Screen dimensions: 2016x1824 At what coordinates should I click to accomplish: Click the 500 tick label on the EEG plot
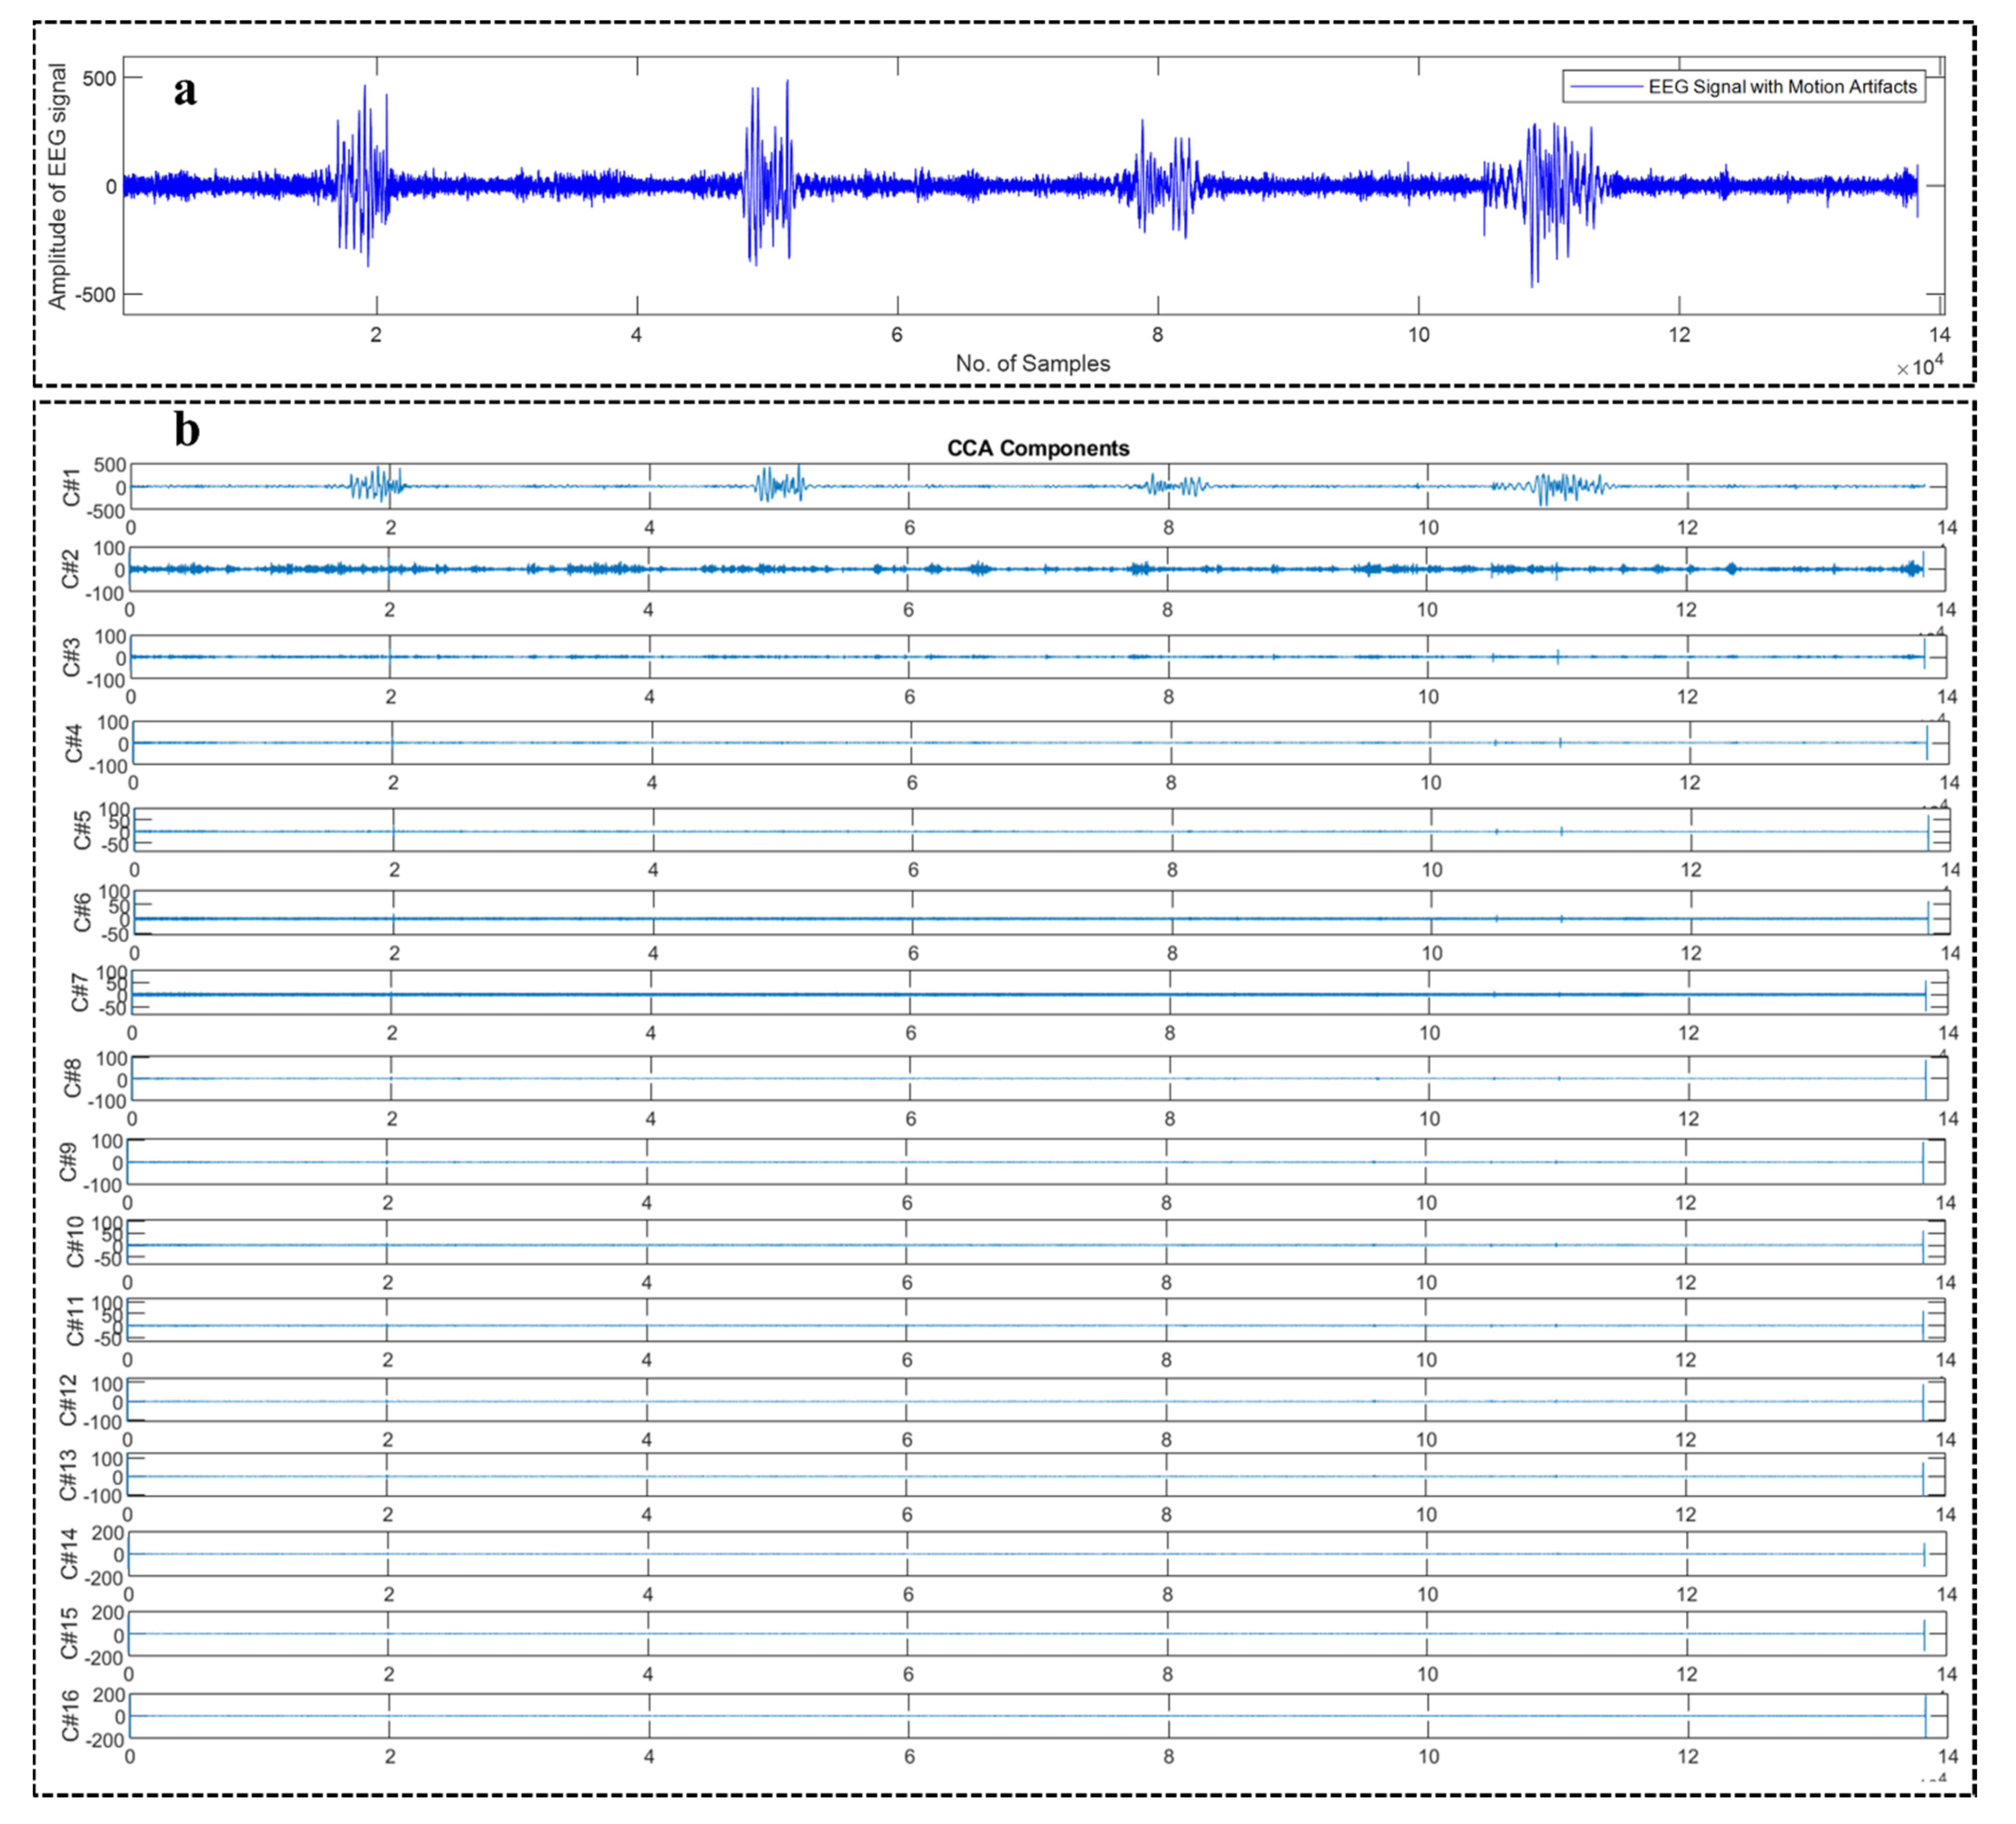pyautogui.click(x=99, y=78)
